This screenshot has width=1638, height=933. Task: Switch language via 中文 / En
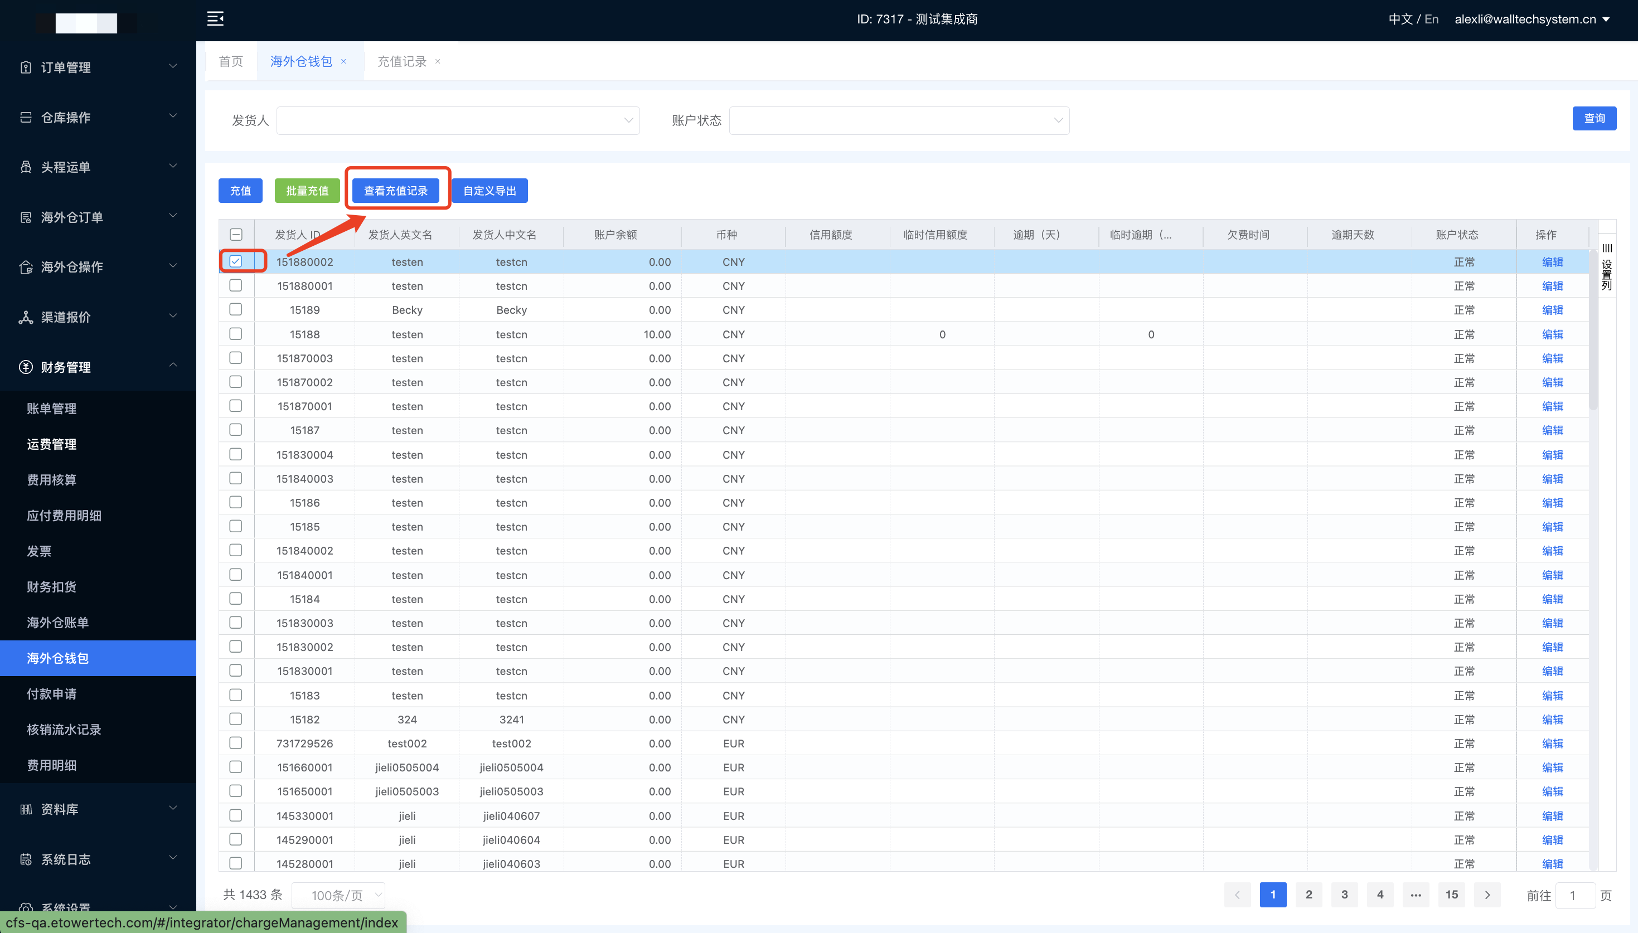click(1413, 19)
